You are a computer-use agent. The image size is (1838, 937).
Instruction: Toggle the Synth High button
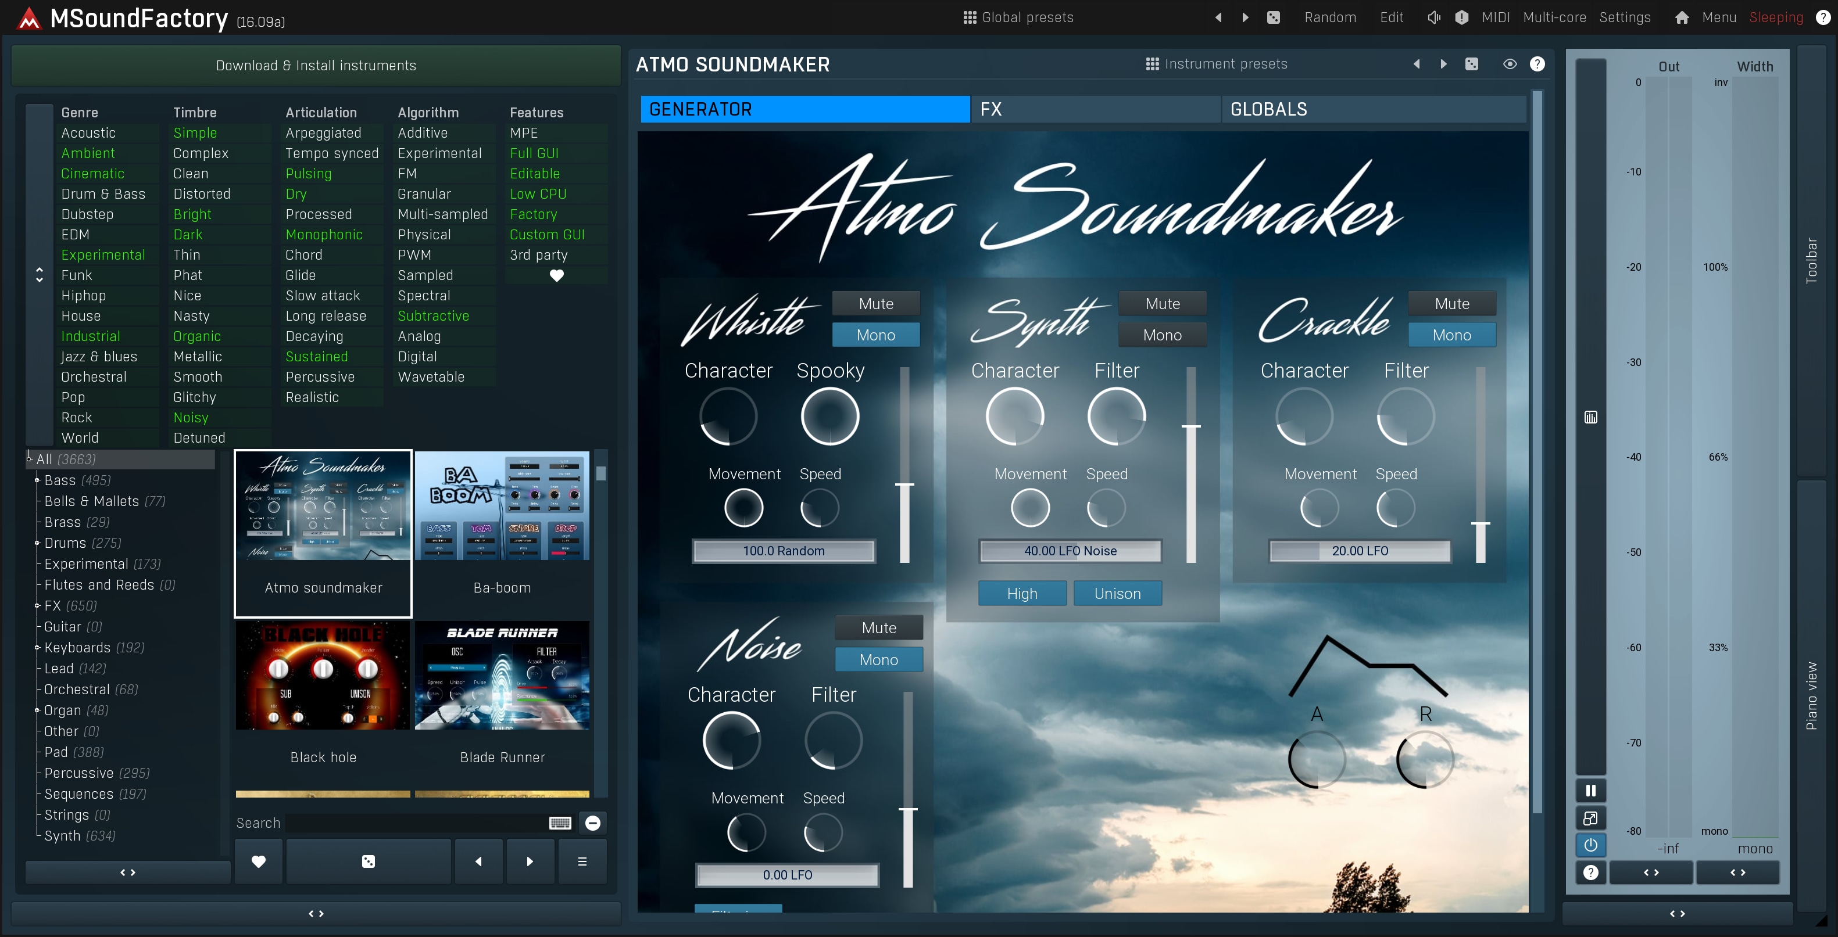pyautogui.click(x=1022, y=593)
